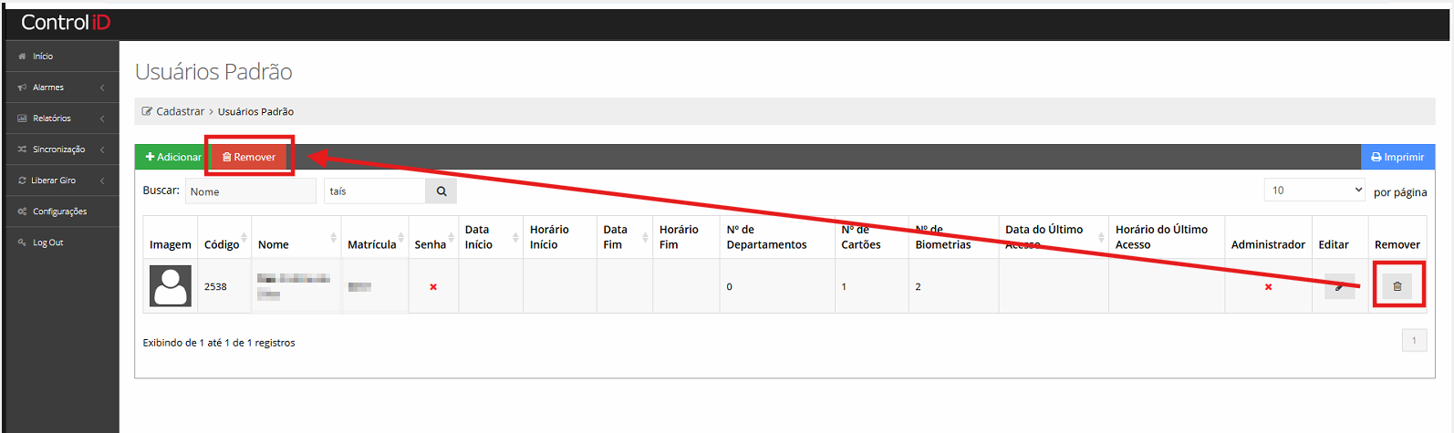
Task: Open the results per page dropdown
Action: (x=1314, y=191)
